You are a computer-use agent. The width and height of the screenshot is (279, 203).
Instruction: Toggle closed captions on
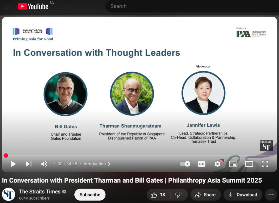coord(202,164)
